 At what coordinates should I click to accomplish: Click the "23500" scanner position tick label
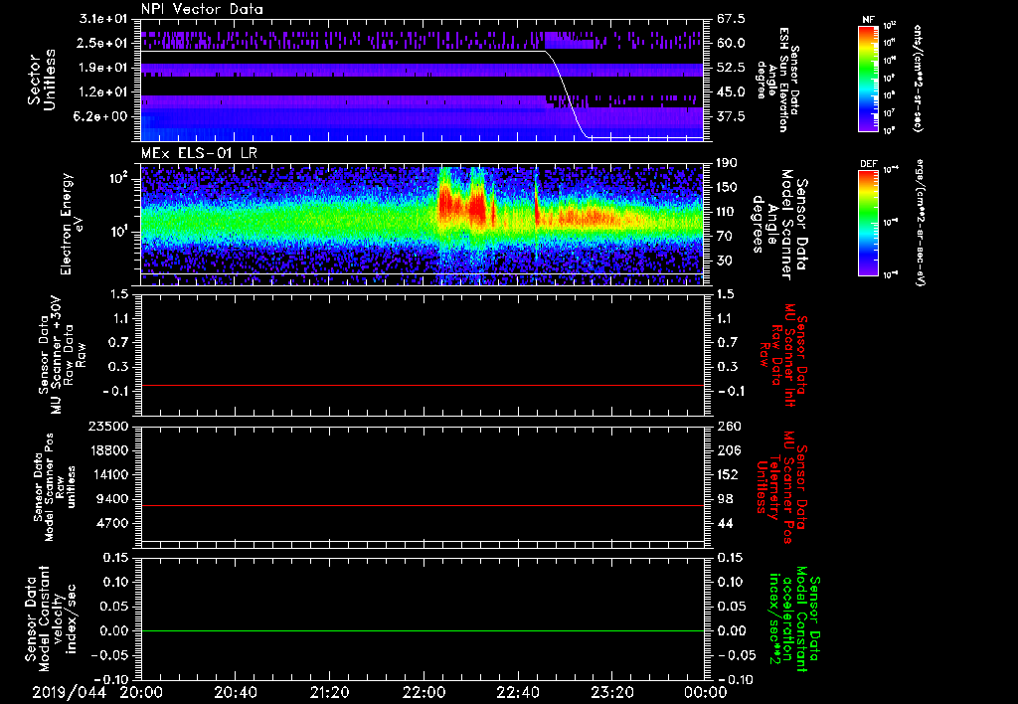[x=109, y=427]
